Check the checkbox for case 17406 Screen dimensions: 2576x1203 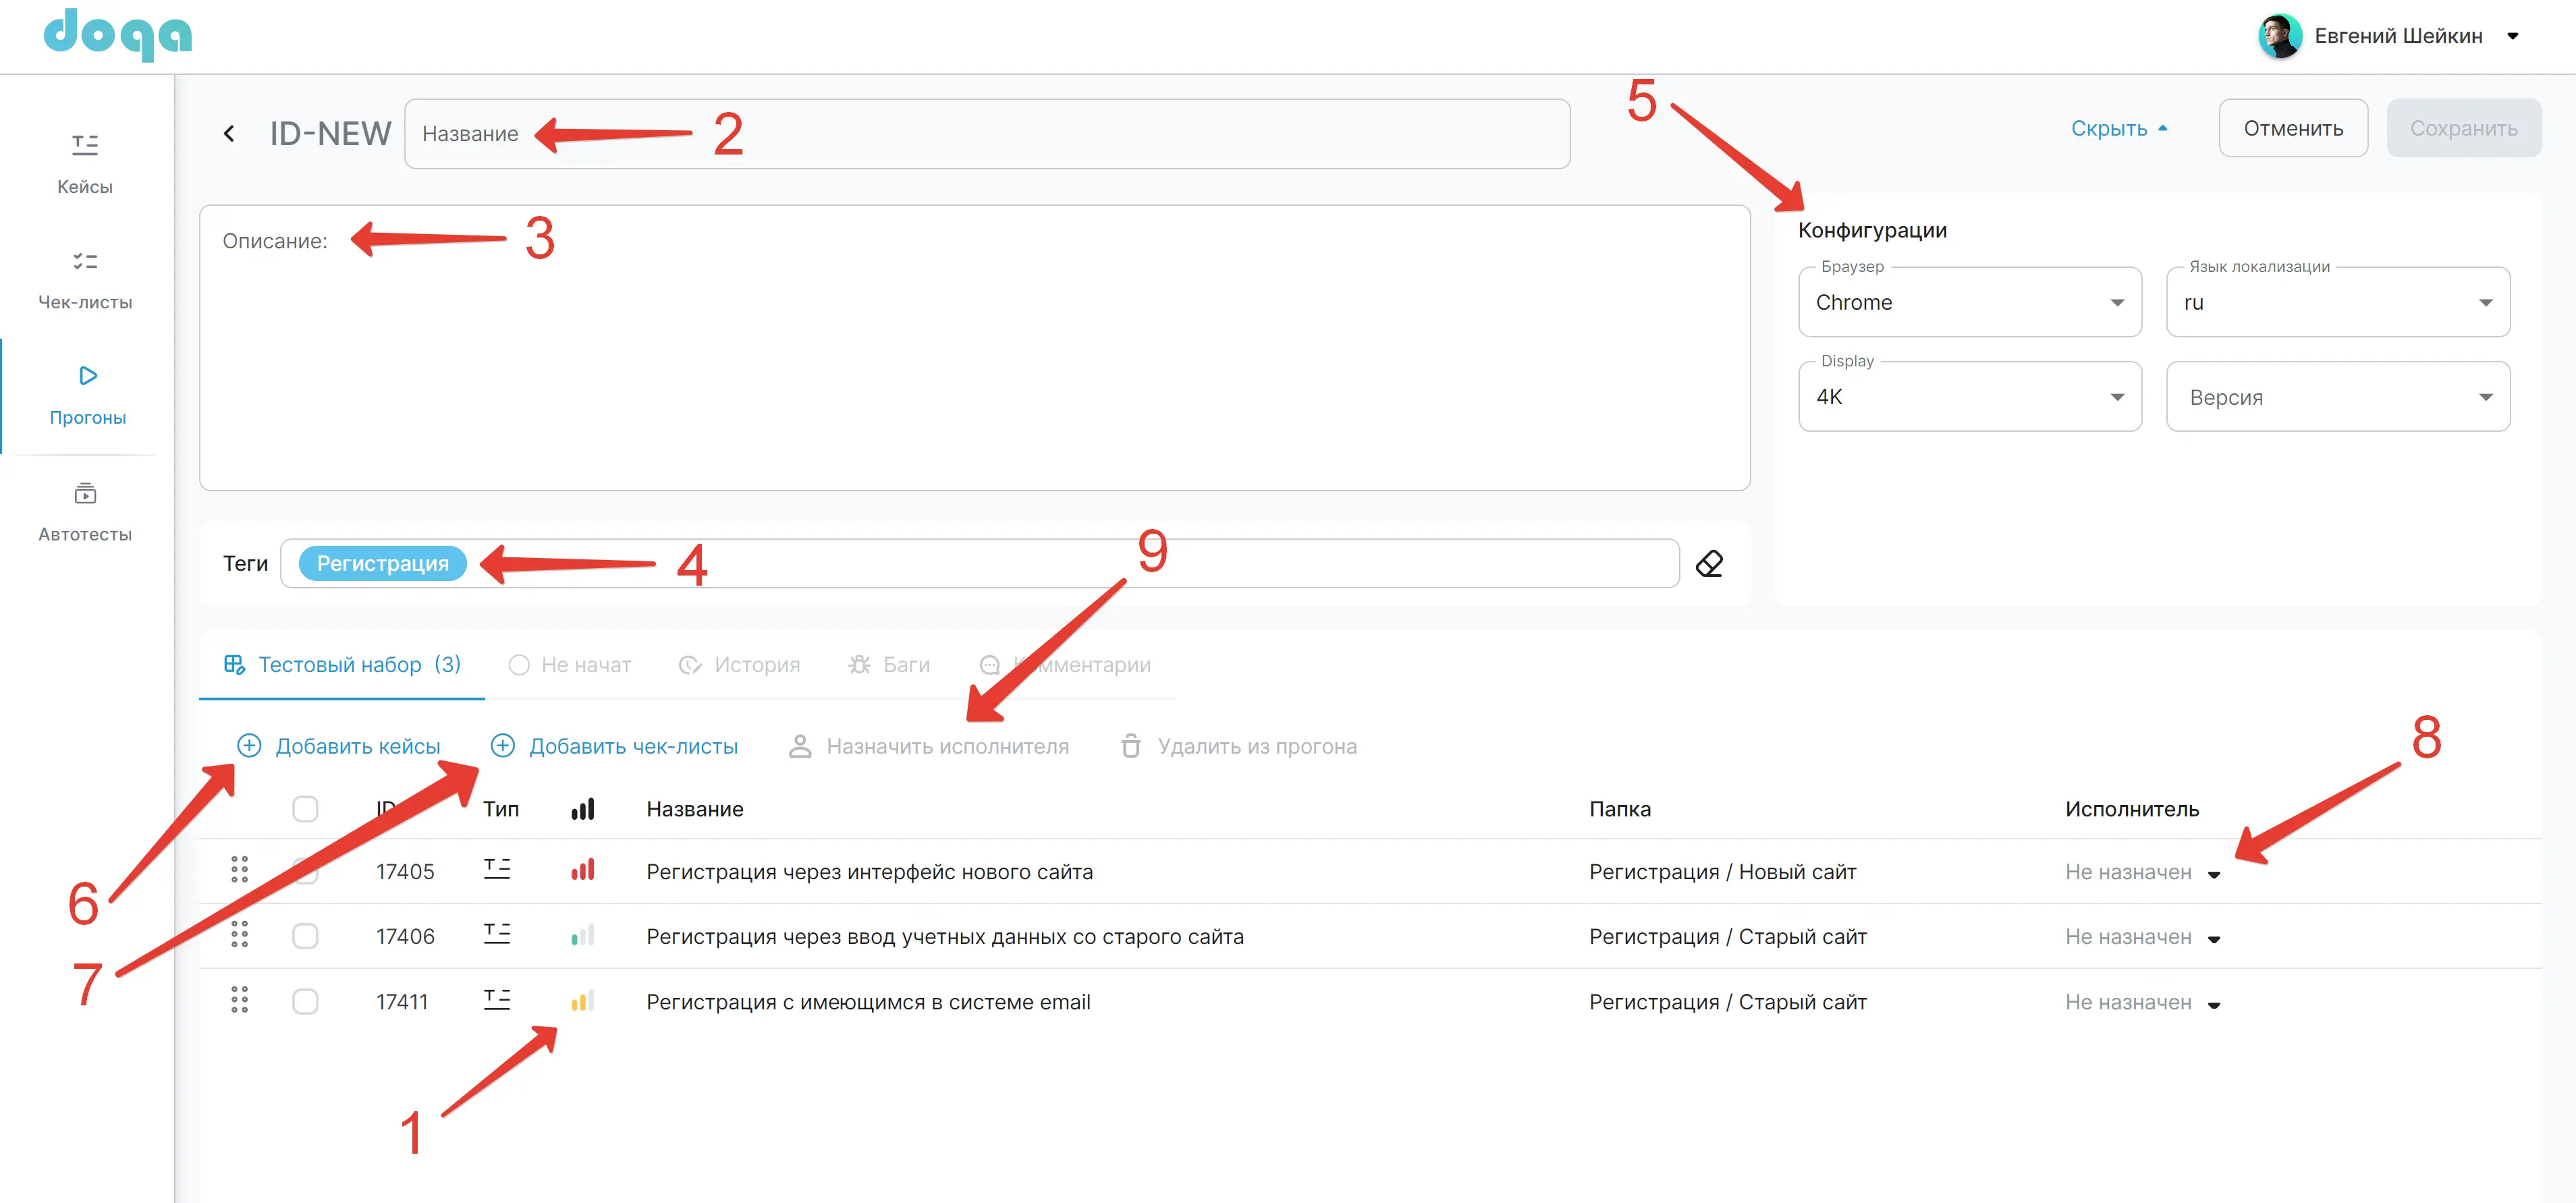click(305, 936)
